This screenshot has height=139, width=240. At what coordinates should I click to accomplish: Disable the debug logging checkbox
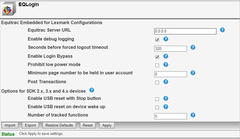[x=157, y=40]
